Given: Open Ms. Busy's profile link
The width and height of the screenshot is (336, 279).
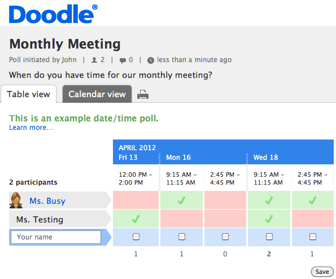Looking at the screenshot, I should click(47, 201).
